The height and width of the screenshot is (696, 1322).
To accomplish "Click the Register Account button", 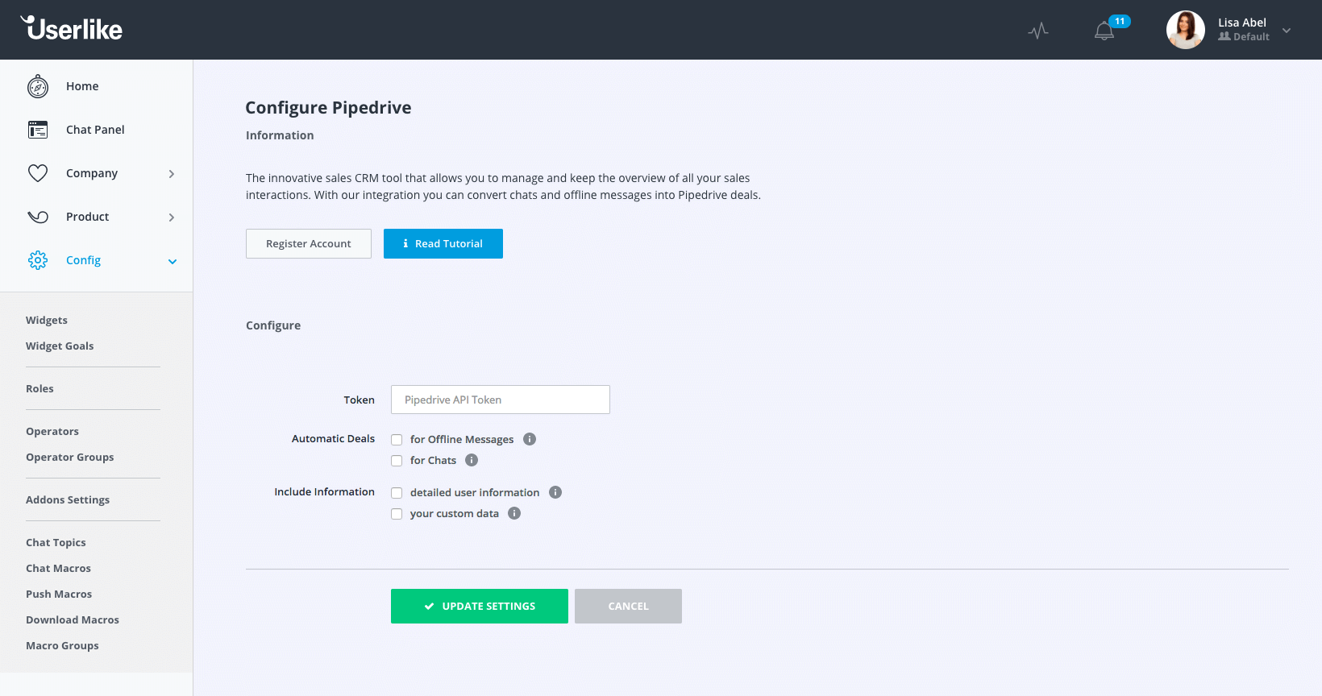I will [x=309, y=244].
